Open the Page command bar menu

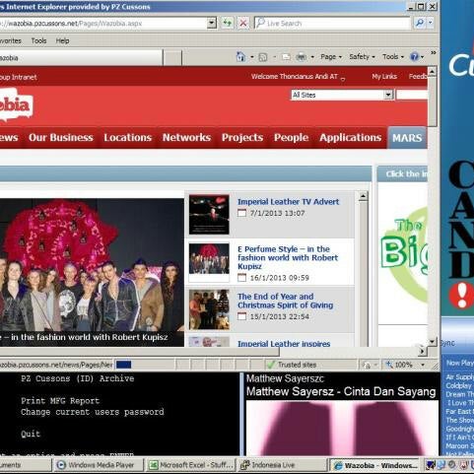point(331,57)
